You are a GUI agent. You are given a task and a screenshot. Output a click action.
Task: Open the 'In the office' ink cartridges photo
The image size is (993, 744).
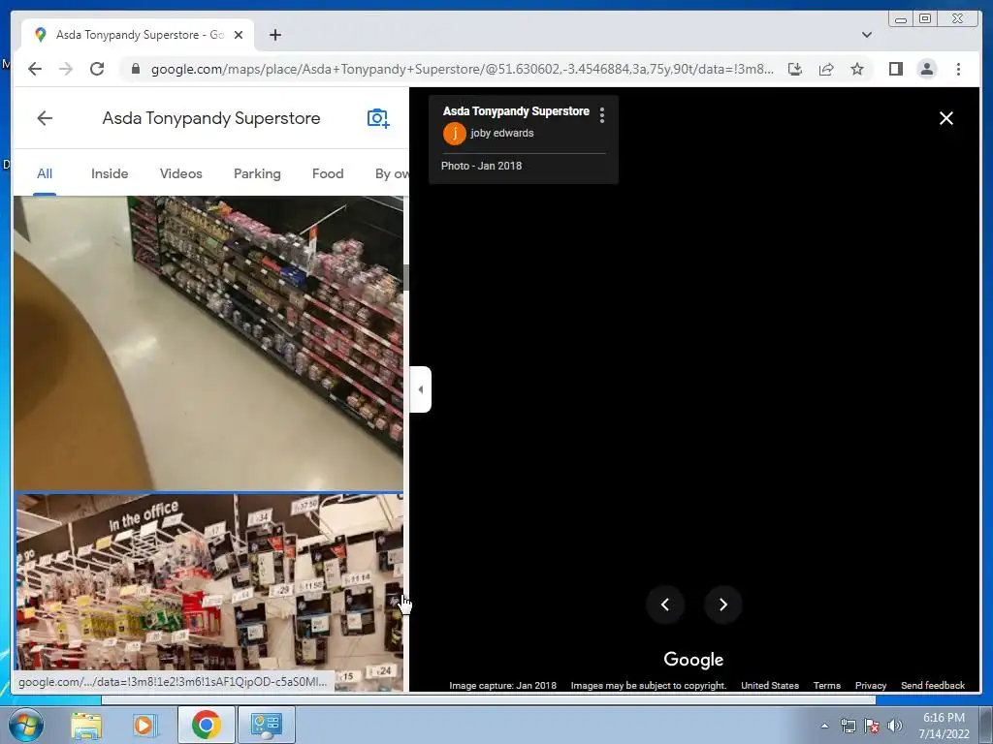click(x=208, y=592)
